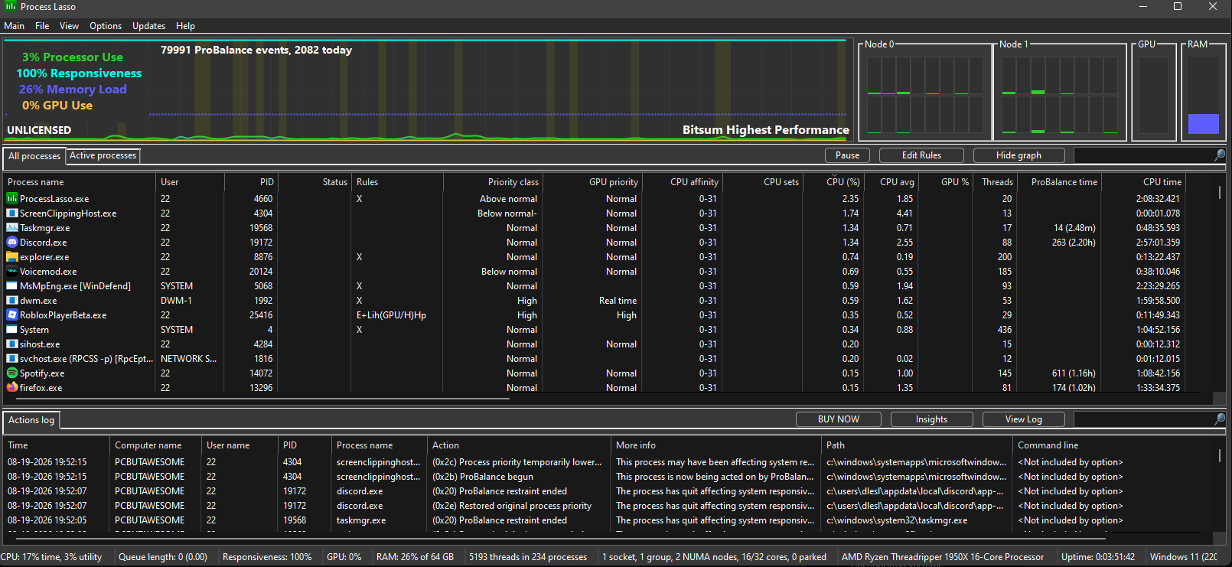Click the Spotify.exe process icon
This screenshot has height=567, width=1232.
12,373
